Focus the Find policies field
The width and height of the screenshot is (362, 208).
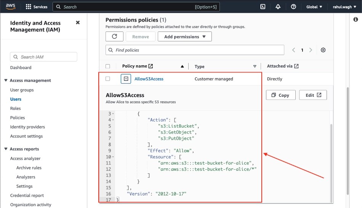195,50
